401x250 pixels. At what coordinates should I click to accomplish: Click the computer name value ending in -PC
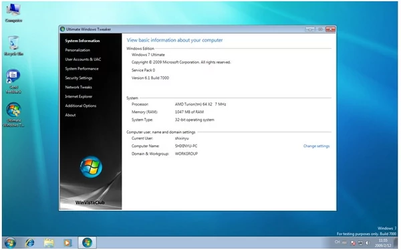pyautogui.click(x=186, y=146)
